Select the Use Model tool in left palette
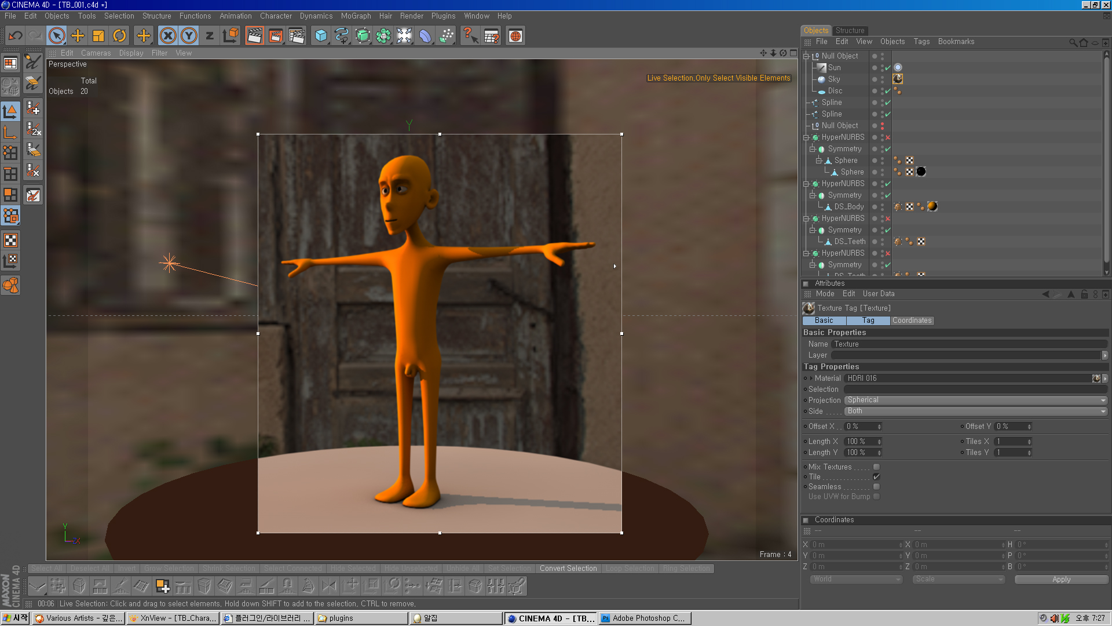Screen dimensions: 1112x626 [x=10, y=111]
